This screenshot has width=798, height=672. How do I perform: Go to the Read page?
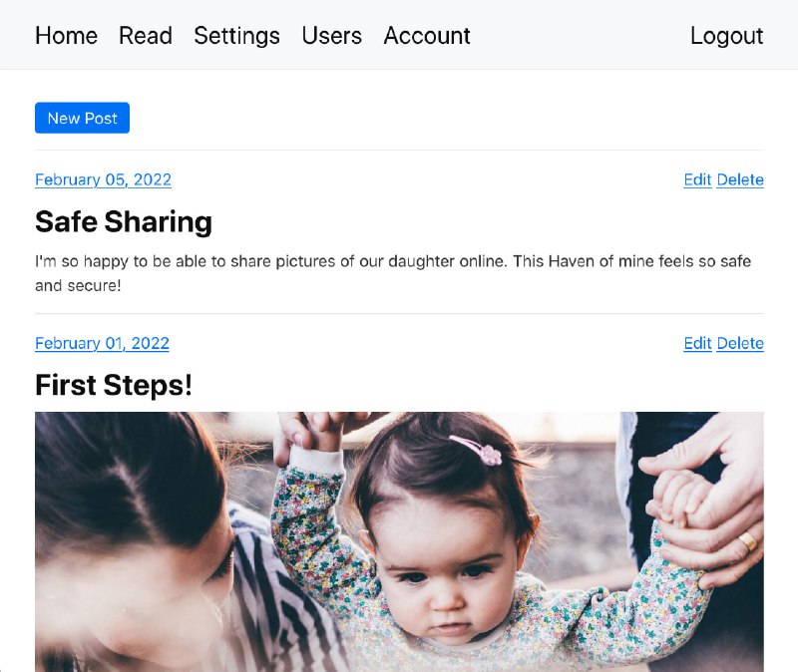[146, 36]
